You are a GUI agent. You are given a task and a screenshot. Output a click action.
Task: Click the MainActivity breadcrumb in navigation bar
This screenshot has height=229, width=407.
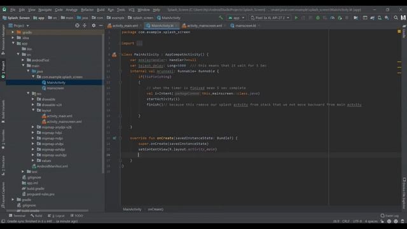169,18
